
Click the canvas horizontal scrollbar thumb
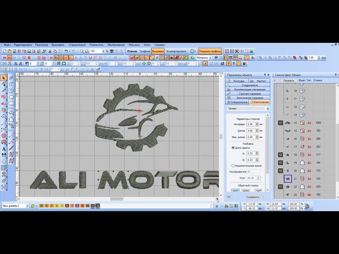click(117, 199)
